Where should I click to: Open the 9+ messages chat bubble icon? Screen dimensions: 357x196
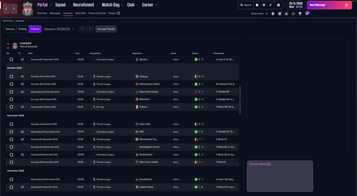click(x=307, y=13)
